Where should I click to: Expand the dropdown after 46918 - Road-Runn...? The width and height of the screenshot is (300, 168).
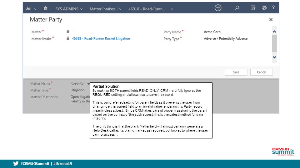pyautogui.click(x=172, y=9)
